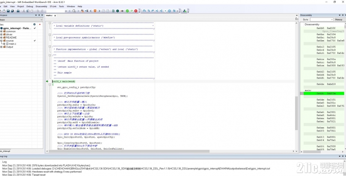Expand the common folder
Viewport: 346px width, 176px height.
coord(1,31)
